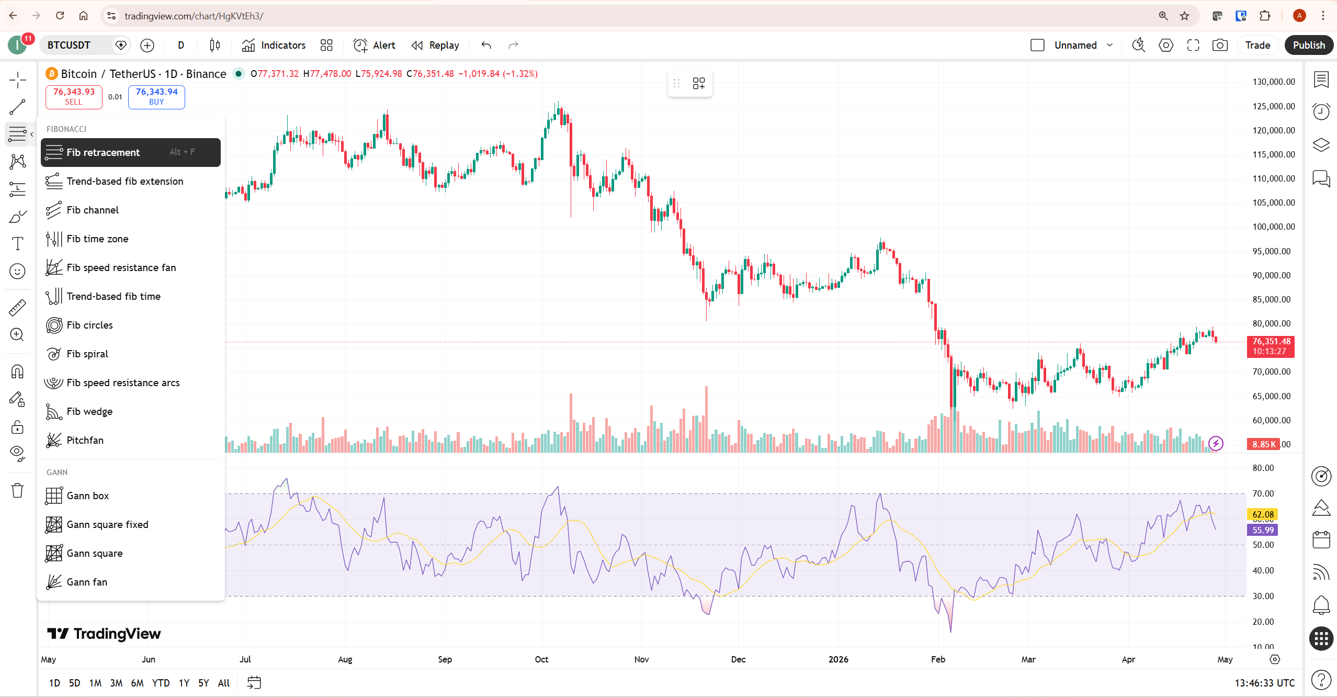Click the BUY 76,343.94 price button
The image size is (1337, 697).
tap(156, 96)
